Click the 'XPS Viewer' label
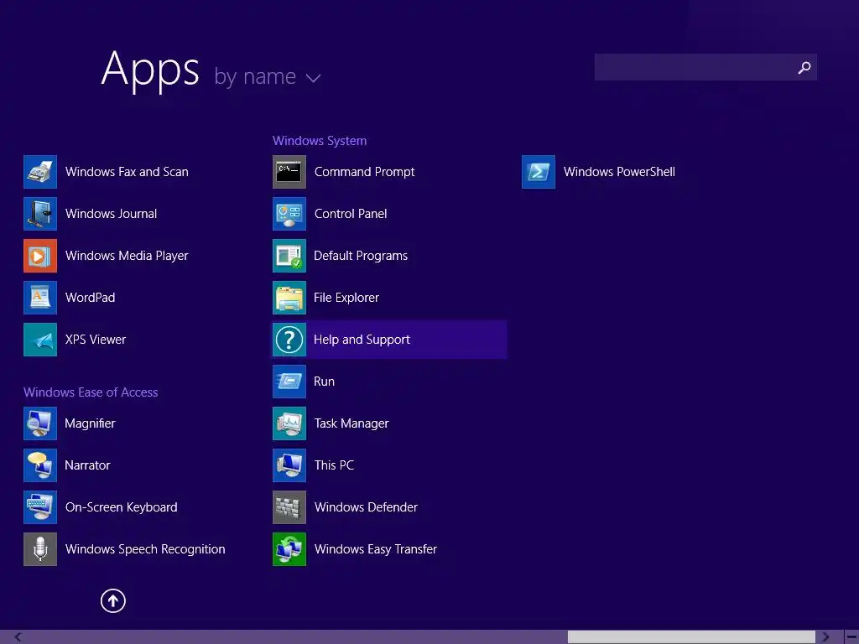Image resolution: width=859 pixels, height=644 pixels. click(x=96, y=340)
